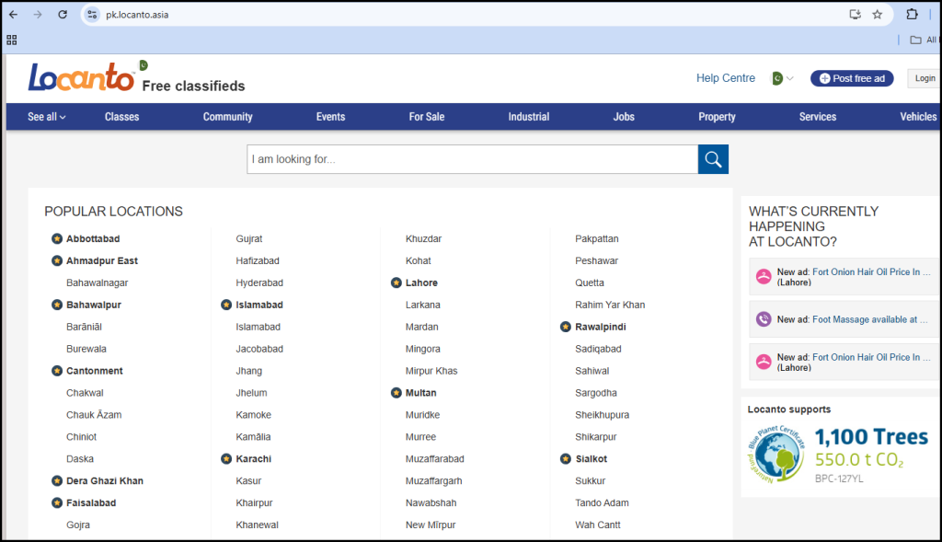Select the Property category
Image resolution: width=942 pixels, height=542 pixels.
coord(717,117)
